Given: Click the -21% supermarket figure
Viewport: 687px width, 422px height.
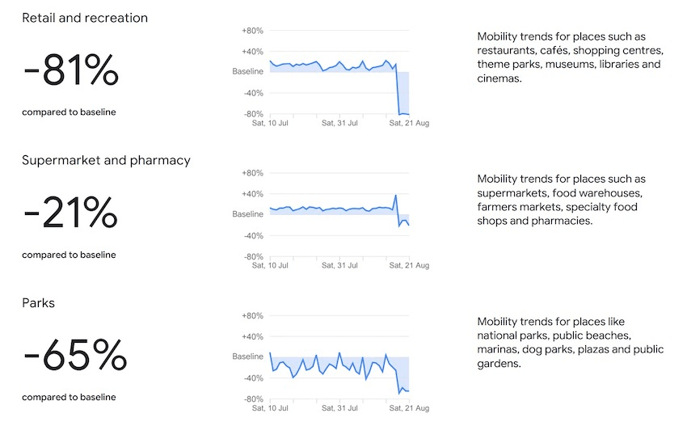Looking at the screenshot, I should [71, 214].
